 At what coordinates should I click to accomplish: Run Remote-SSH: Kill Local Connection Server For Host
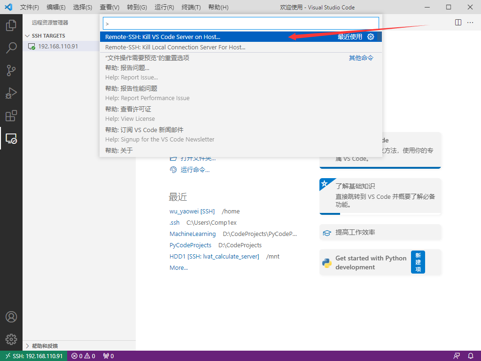pyautogui.click(x=241, y=47)
